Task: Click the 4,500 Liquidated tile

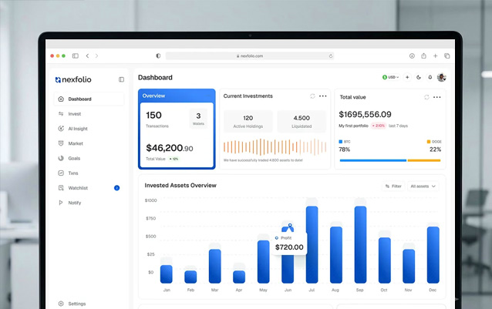Action: point(302,121)
